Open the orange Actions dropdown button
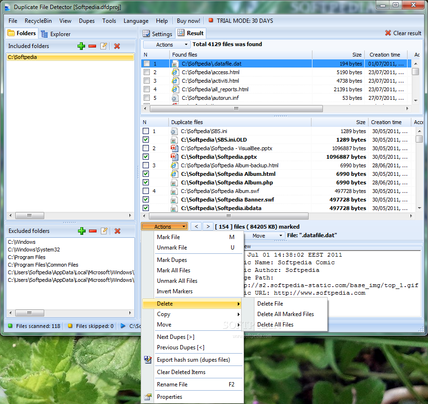The height and width of the screenshot is (404, 428). click(165, 226)
